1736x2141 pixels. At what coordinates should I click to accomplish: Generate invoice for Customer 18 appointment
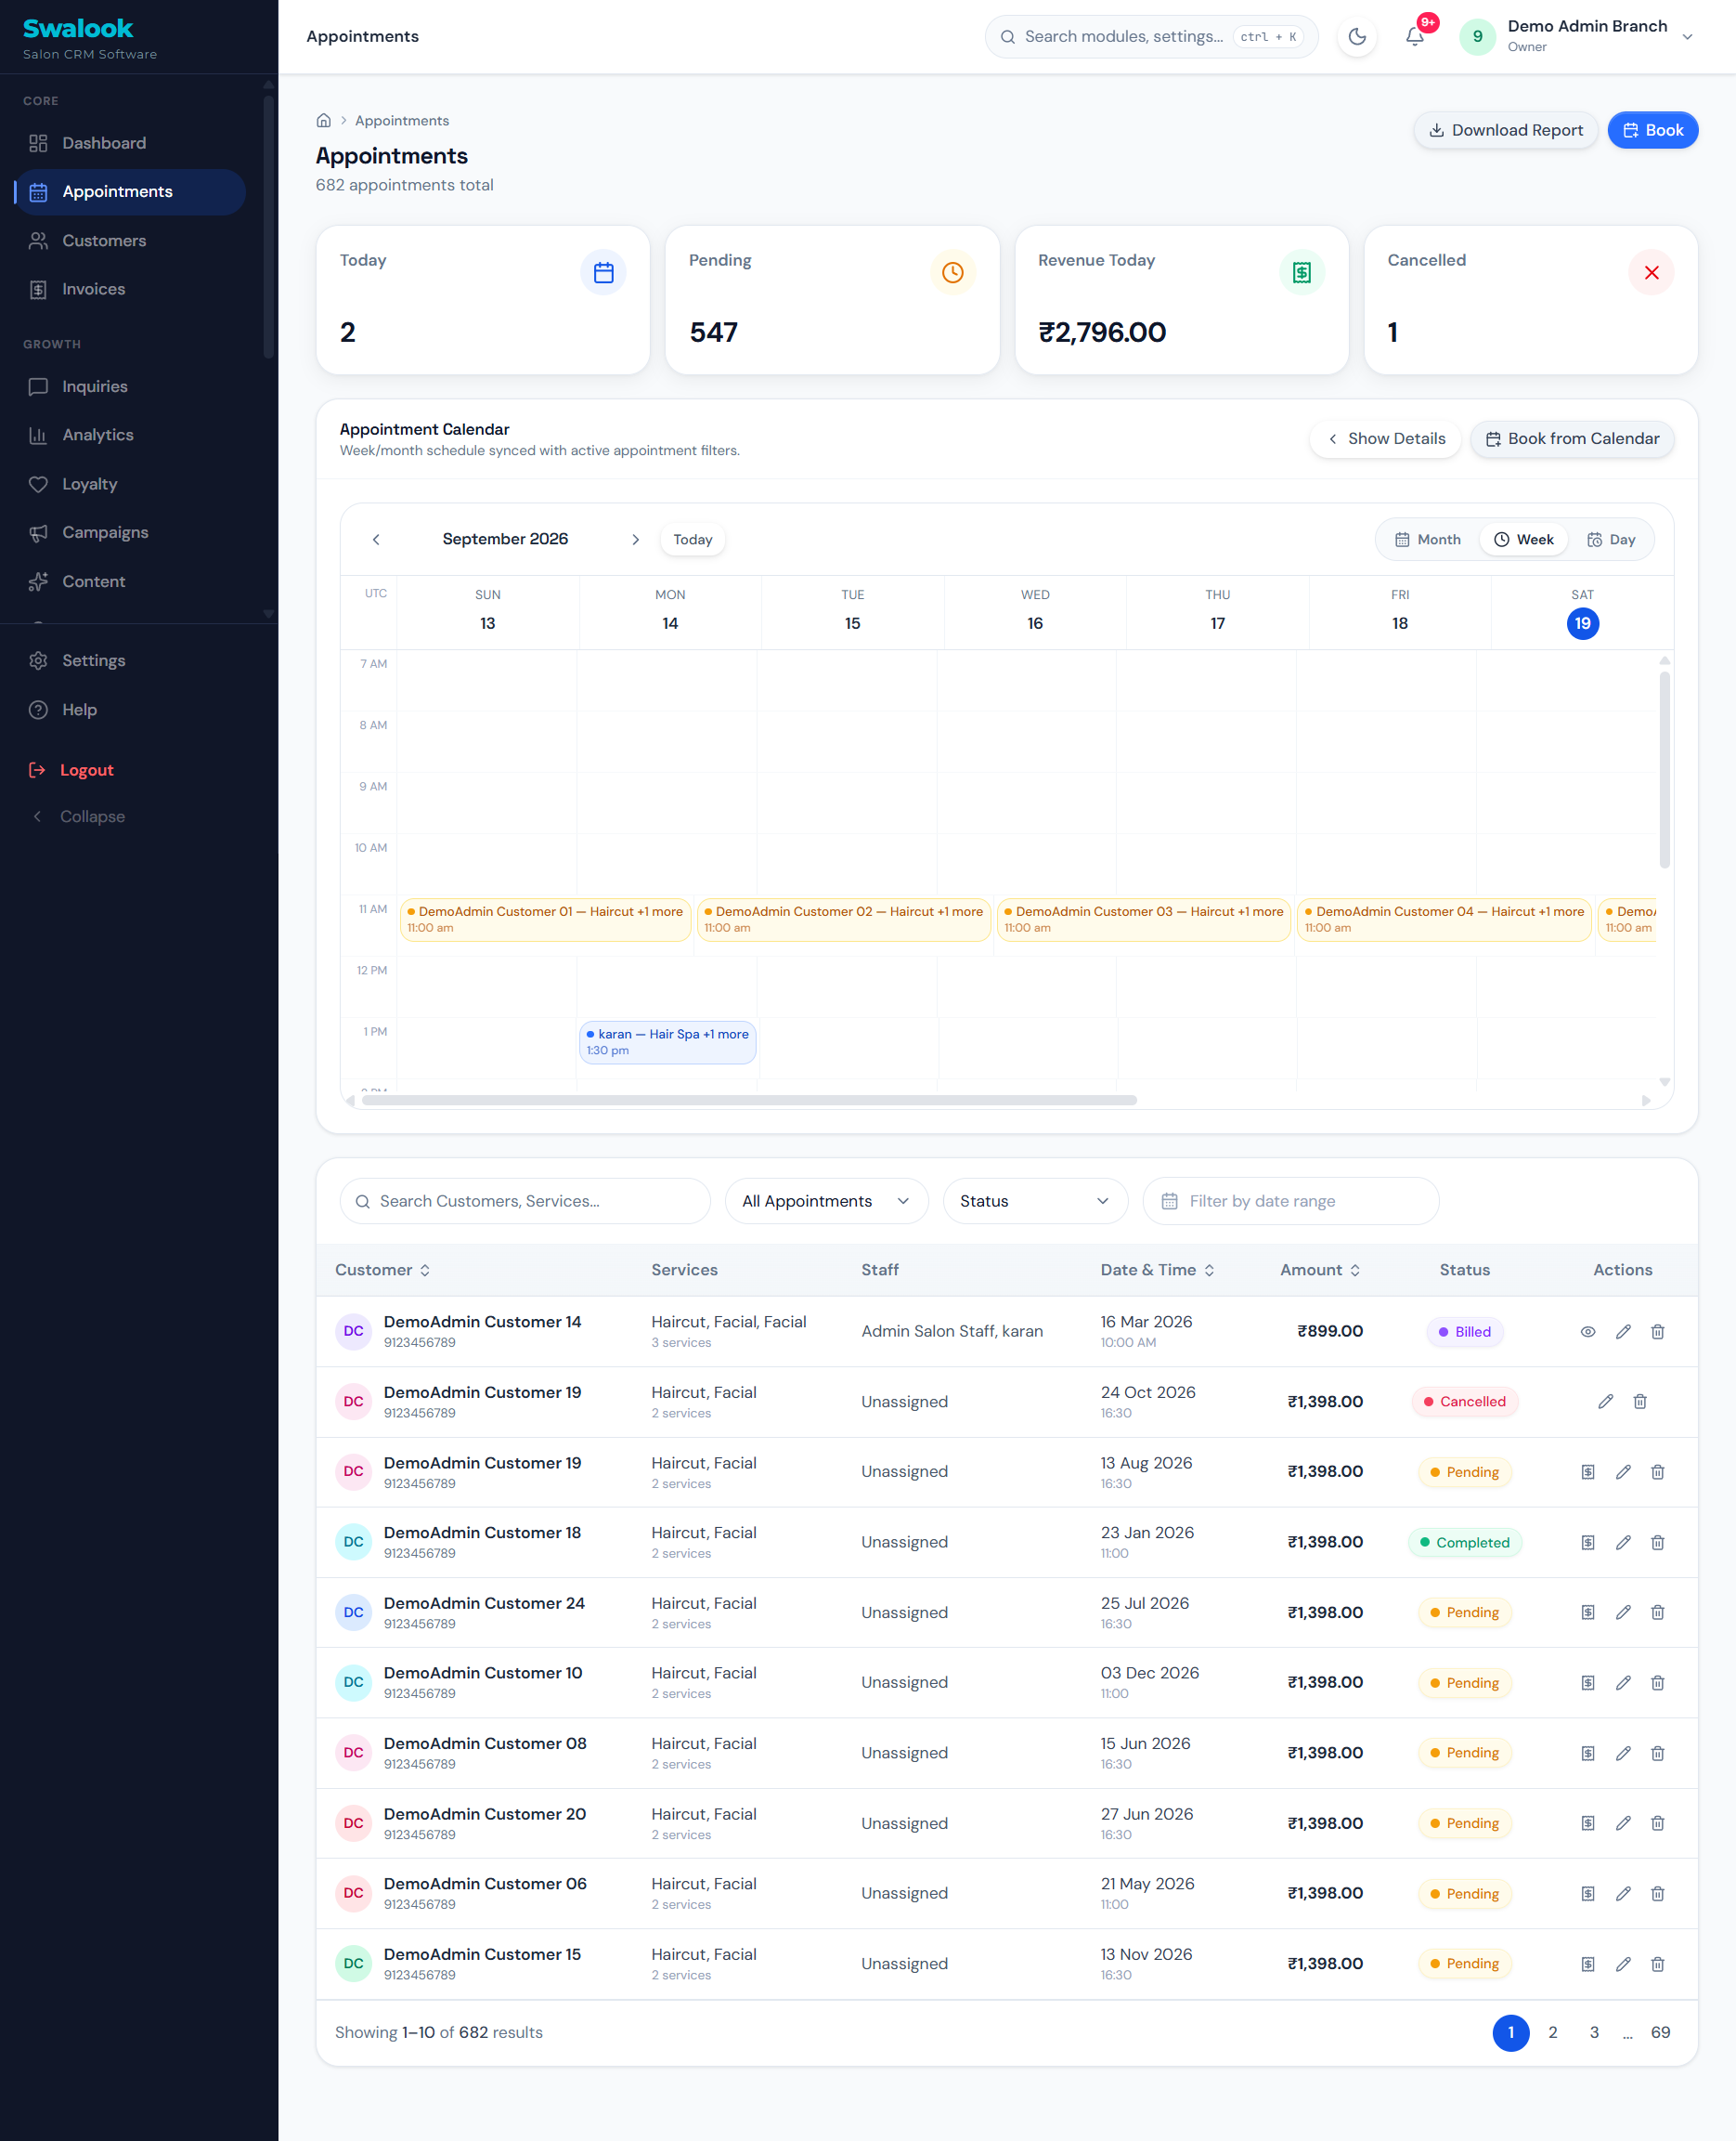coord(1587,1543)
